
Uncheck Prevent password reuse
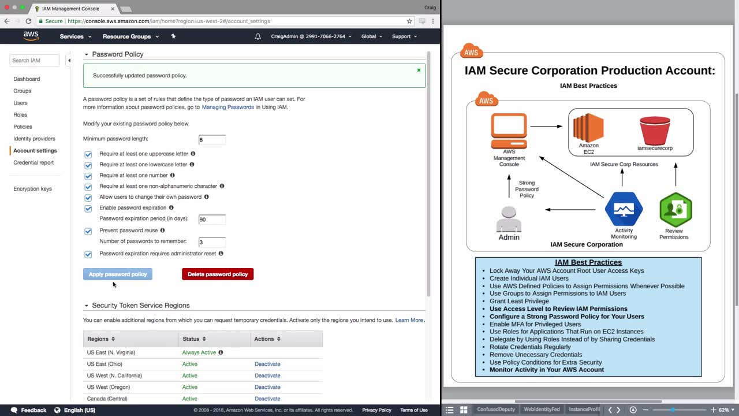click(88, 231)
